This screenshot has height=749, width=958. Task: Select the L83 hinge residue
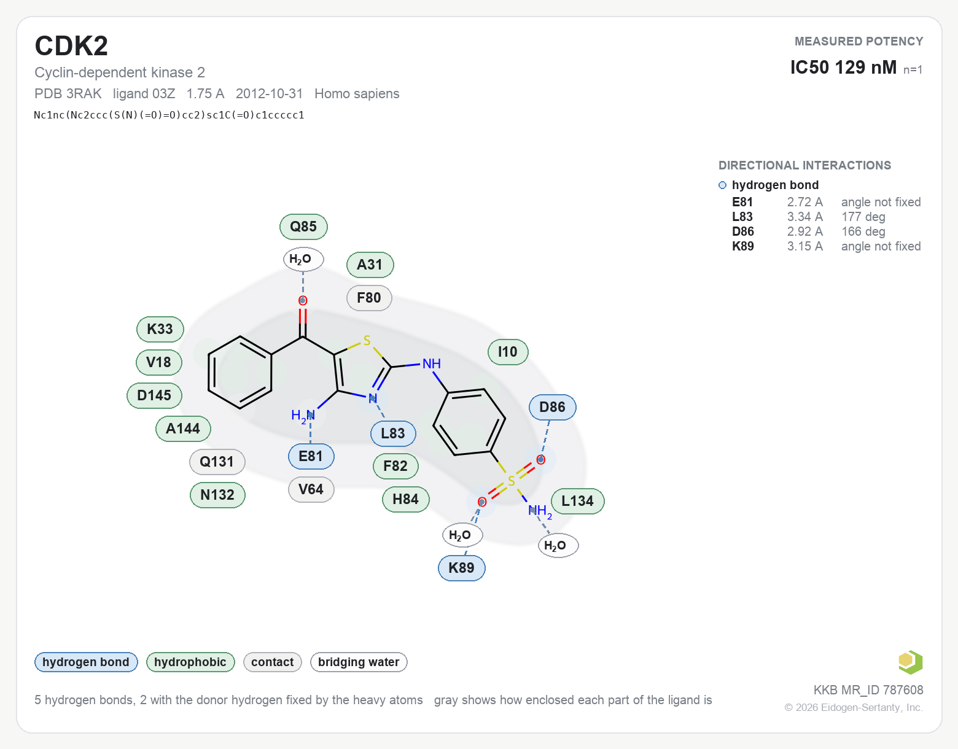(x=393, y=433)
